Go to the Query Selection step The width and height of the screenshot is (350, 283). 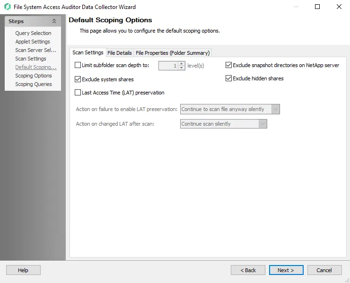(33, 33)
